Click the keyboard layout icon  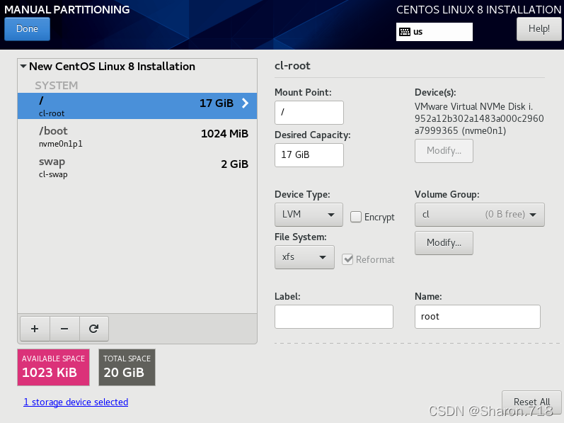[x=405, y=32]
